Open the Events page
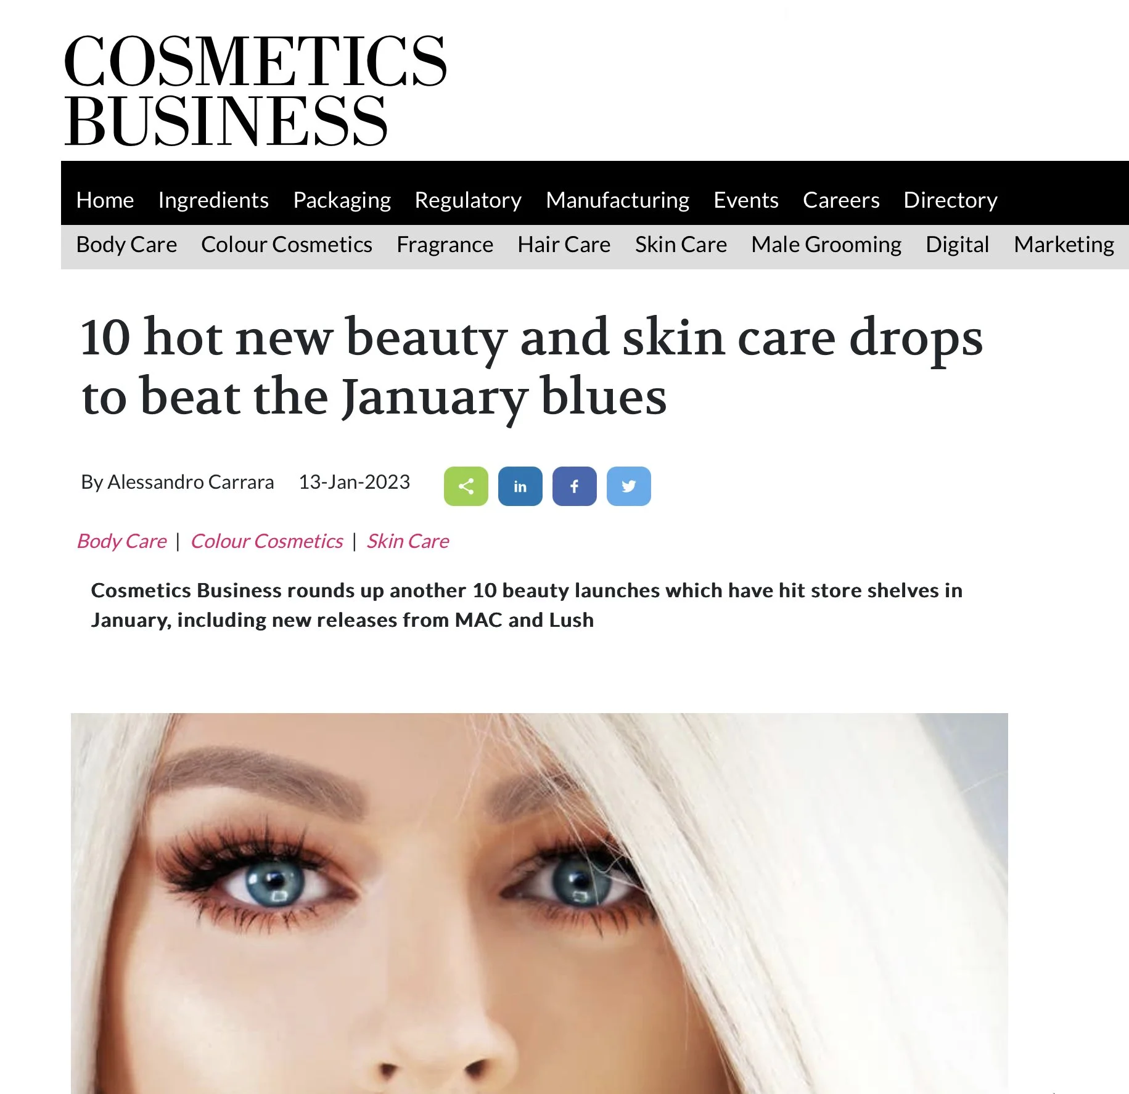Viewport: 1129px width, 1094px height. 745,200
